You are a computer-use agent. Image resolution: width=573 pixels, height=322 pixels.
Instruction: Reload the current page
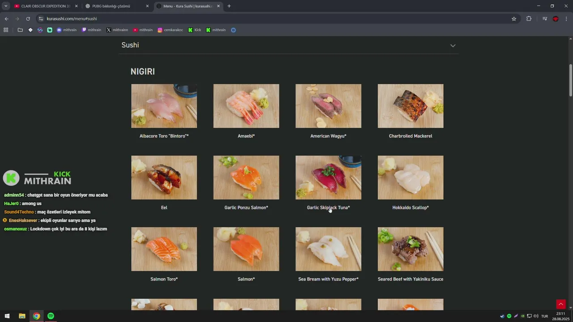point(28,19)
